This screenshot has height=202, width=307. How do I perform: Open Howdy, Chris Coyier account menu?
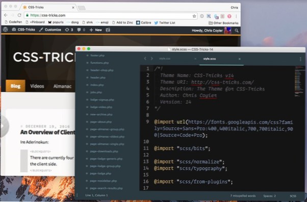pos(211,31)
